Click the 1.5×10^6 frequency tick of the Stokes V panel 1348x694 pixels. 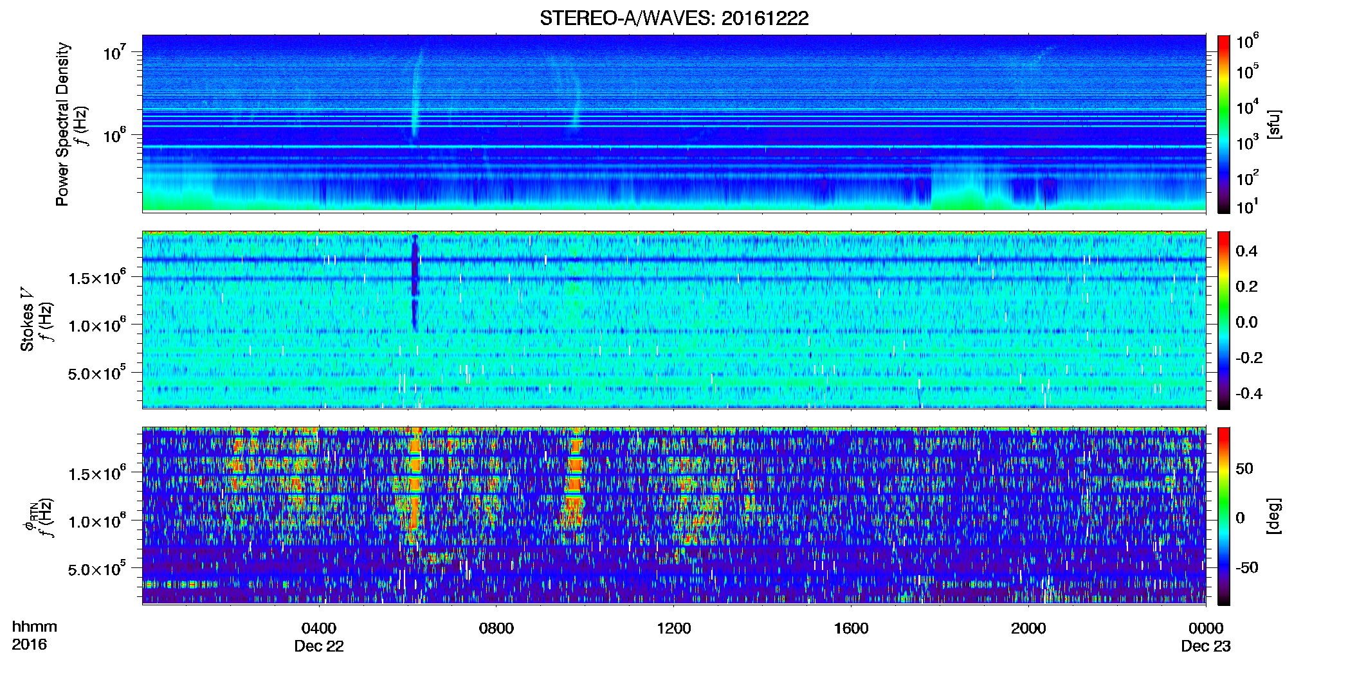[x=97, y=278]
